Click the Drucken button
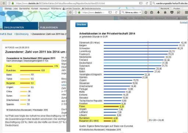Image resolution: width=188 pixels, height=133 pixels. (82, 24)
